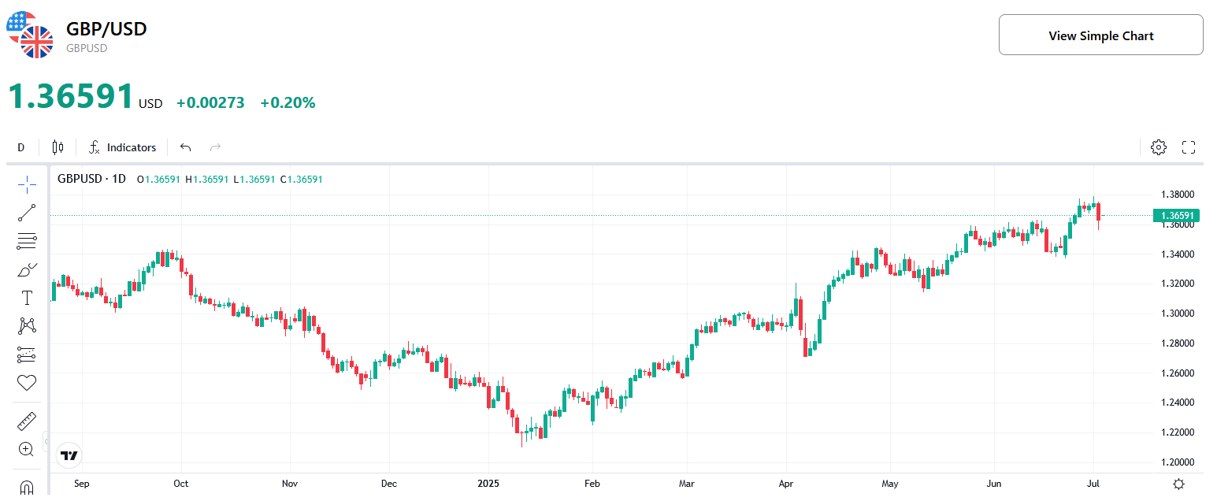Select the Fib Retracement tool
This screenshot has height=501, width=1217.
[x=26, y=240]
